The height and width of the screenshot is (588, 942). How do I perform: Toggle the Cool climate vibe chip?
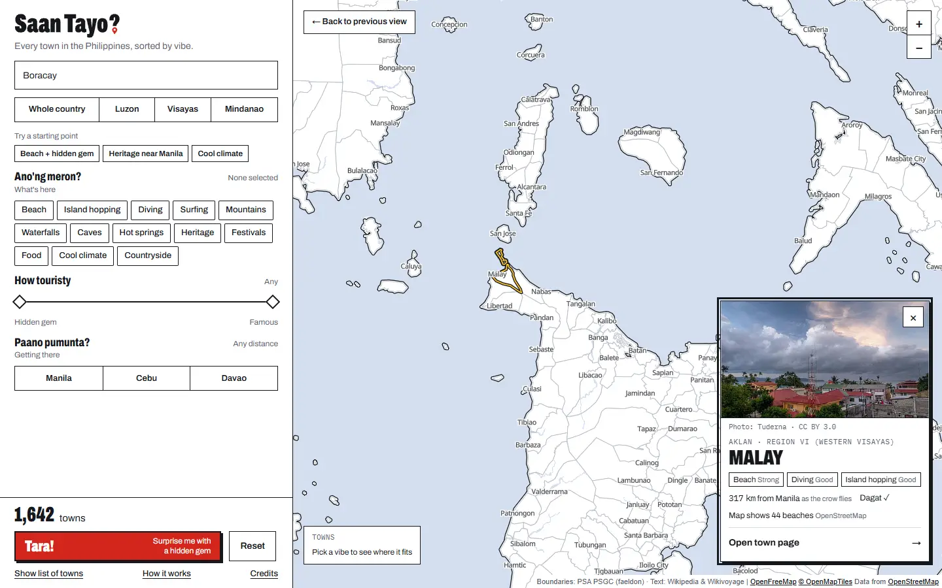[83, 255]
